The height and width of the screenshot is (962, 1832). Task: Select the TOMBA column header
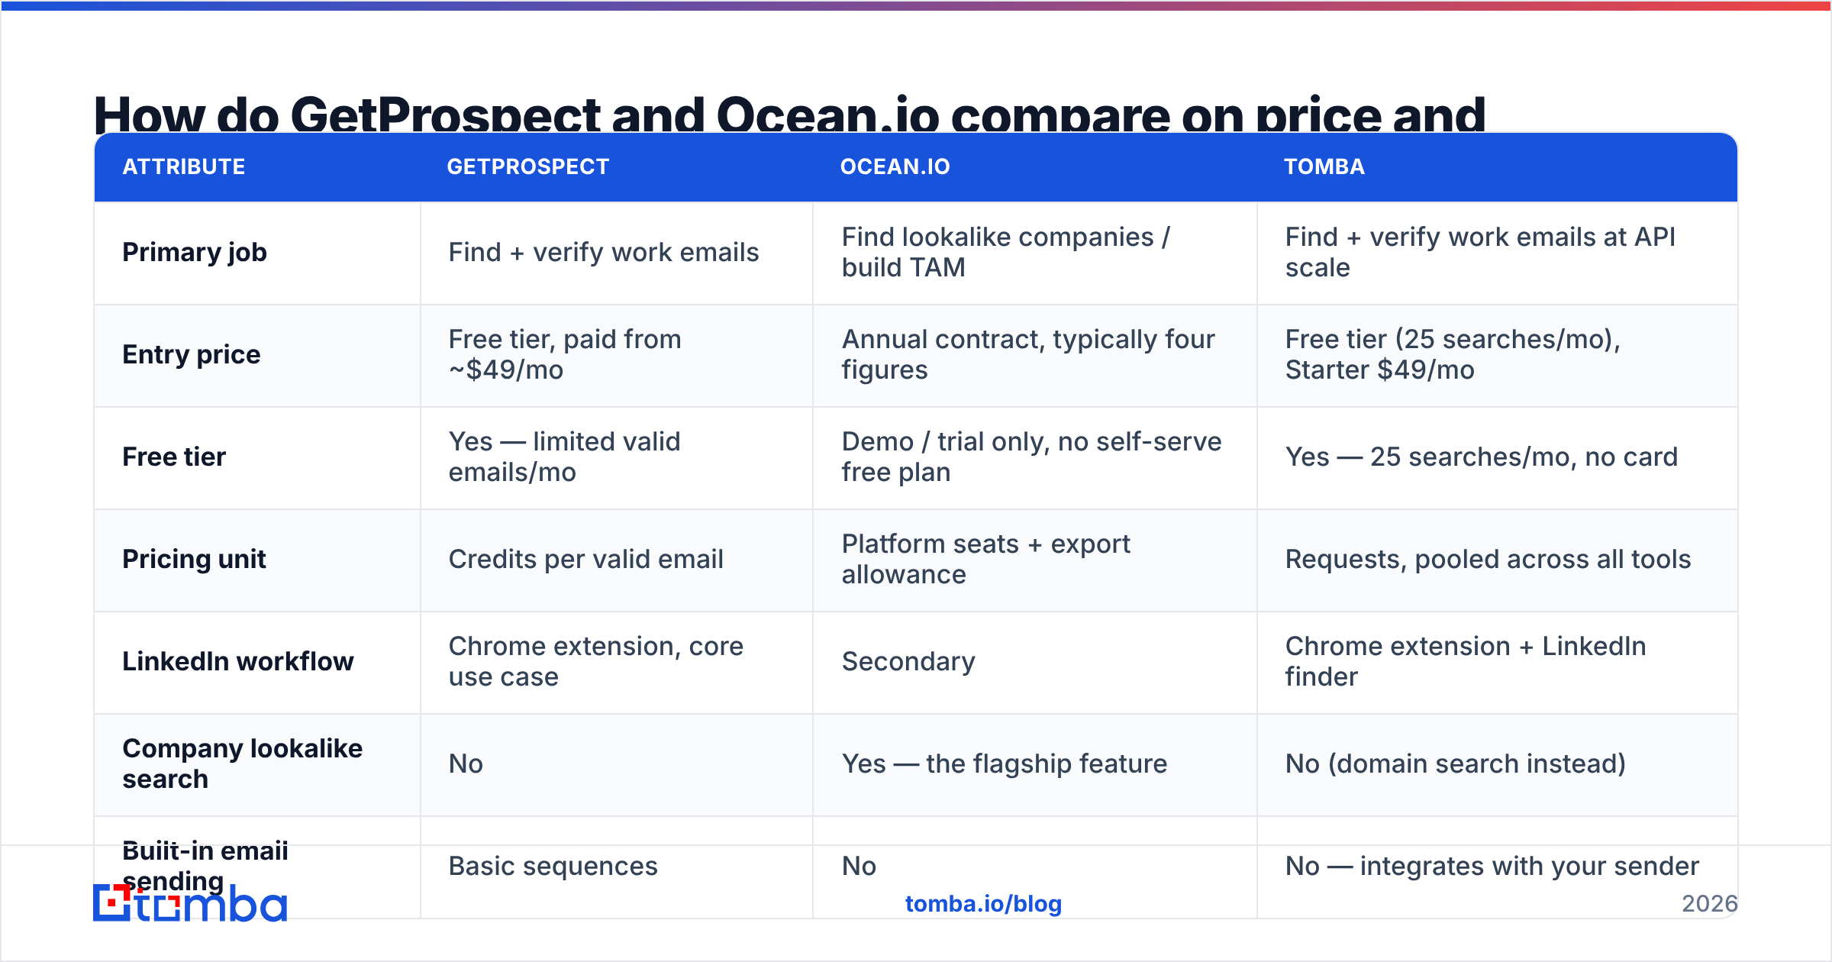coord(1324,167)
